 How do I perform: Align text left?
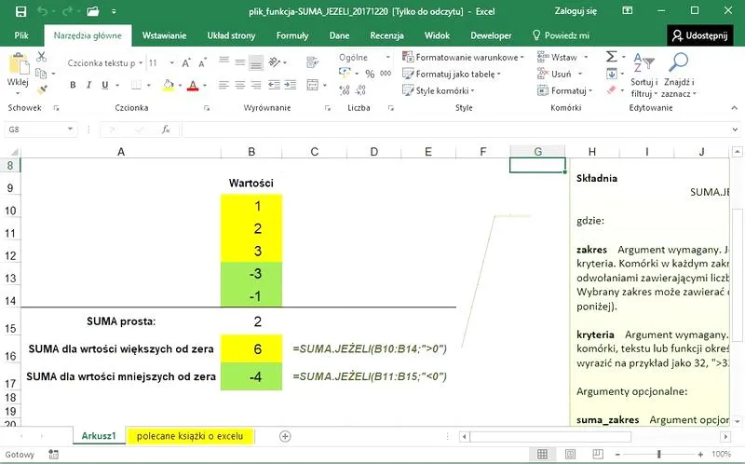[x=223, y=85]
